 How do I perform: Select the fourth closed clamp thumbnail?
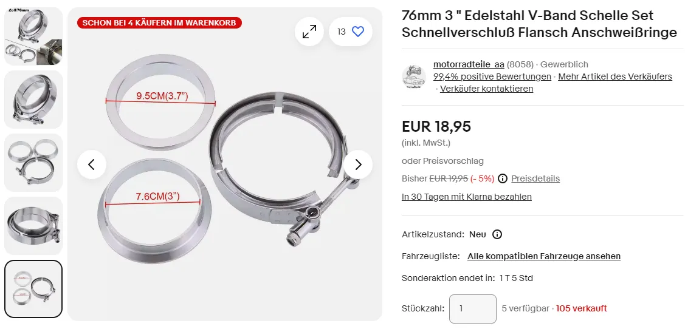[33, 225]
